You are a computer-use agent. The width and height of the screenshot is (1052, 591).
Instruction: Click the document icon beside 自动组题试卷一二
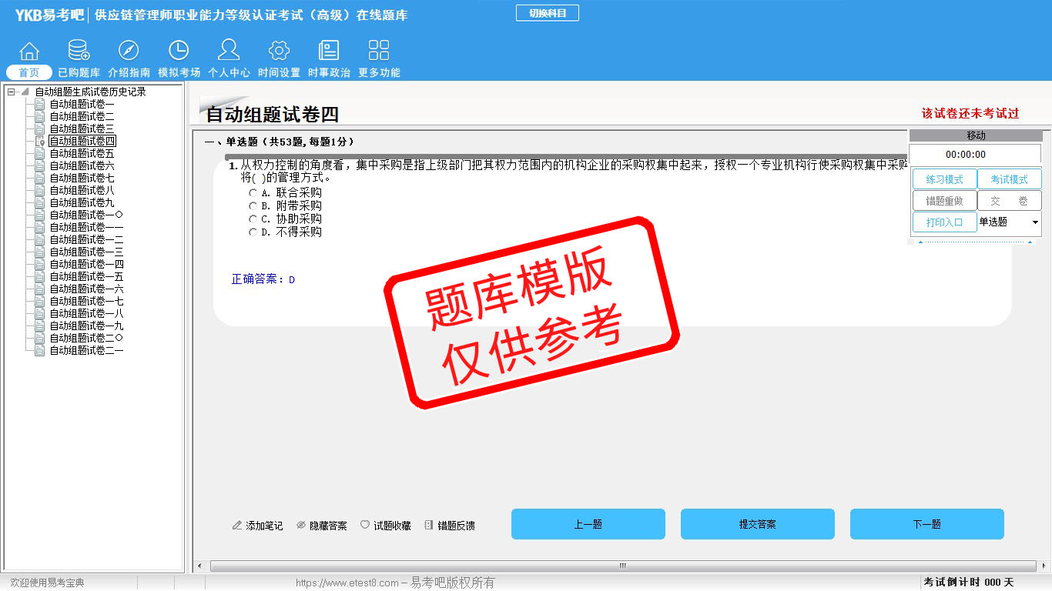(x=40, y=239)
